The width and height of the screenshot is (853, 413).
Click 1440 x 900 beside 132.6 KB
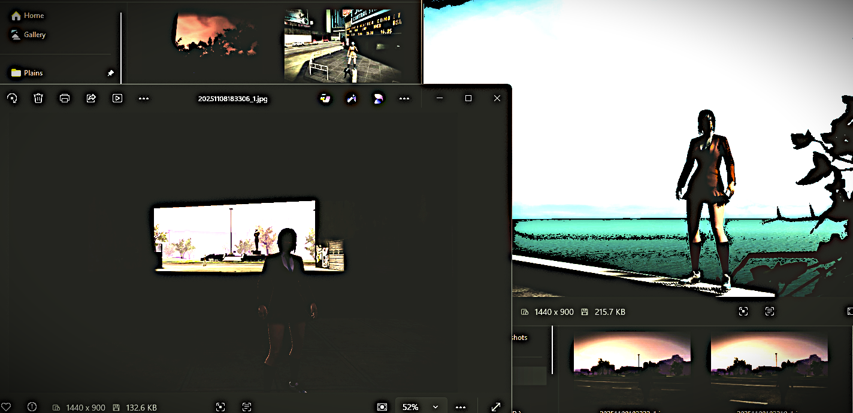(x=86, y=408)
